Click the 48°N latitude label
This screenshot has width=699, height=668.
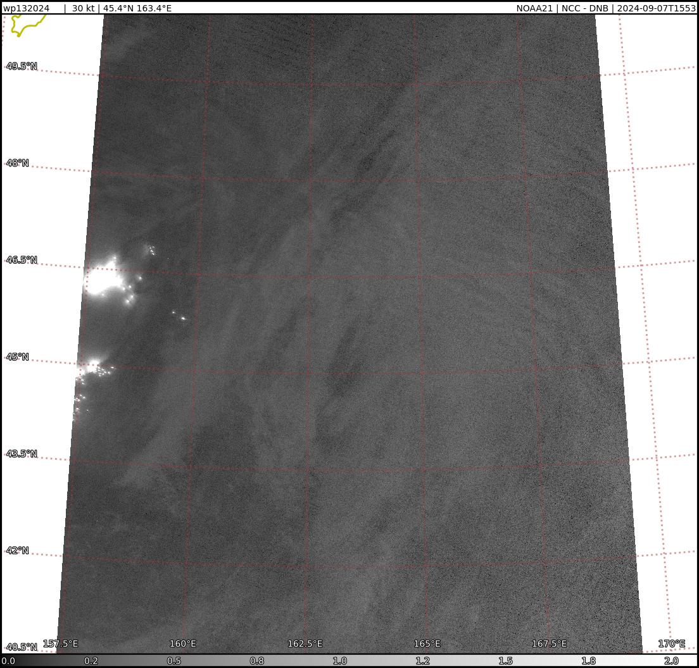pos(17,163)
